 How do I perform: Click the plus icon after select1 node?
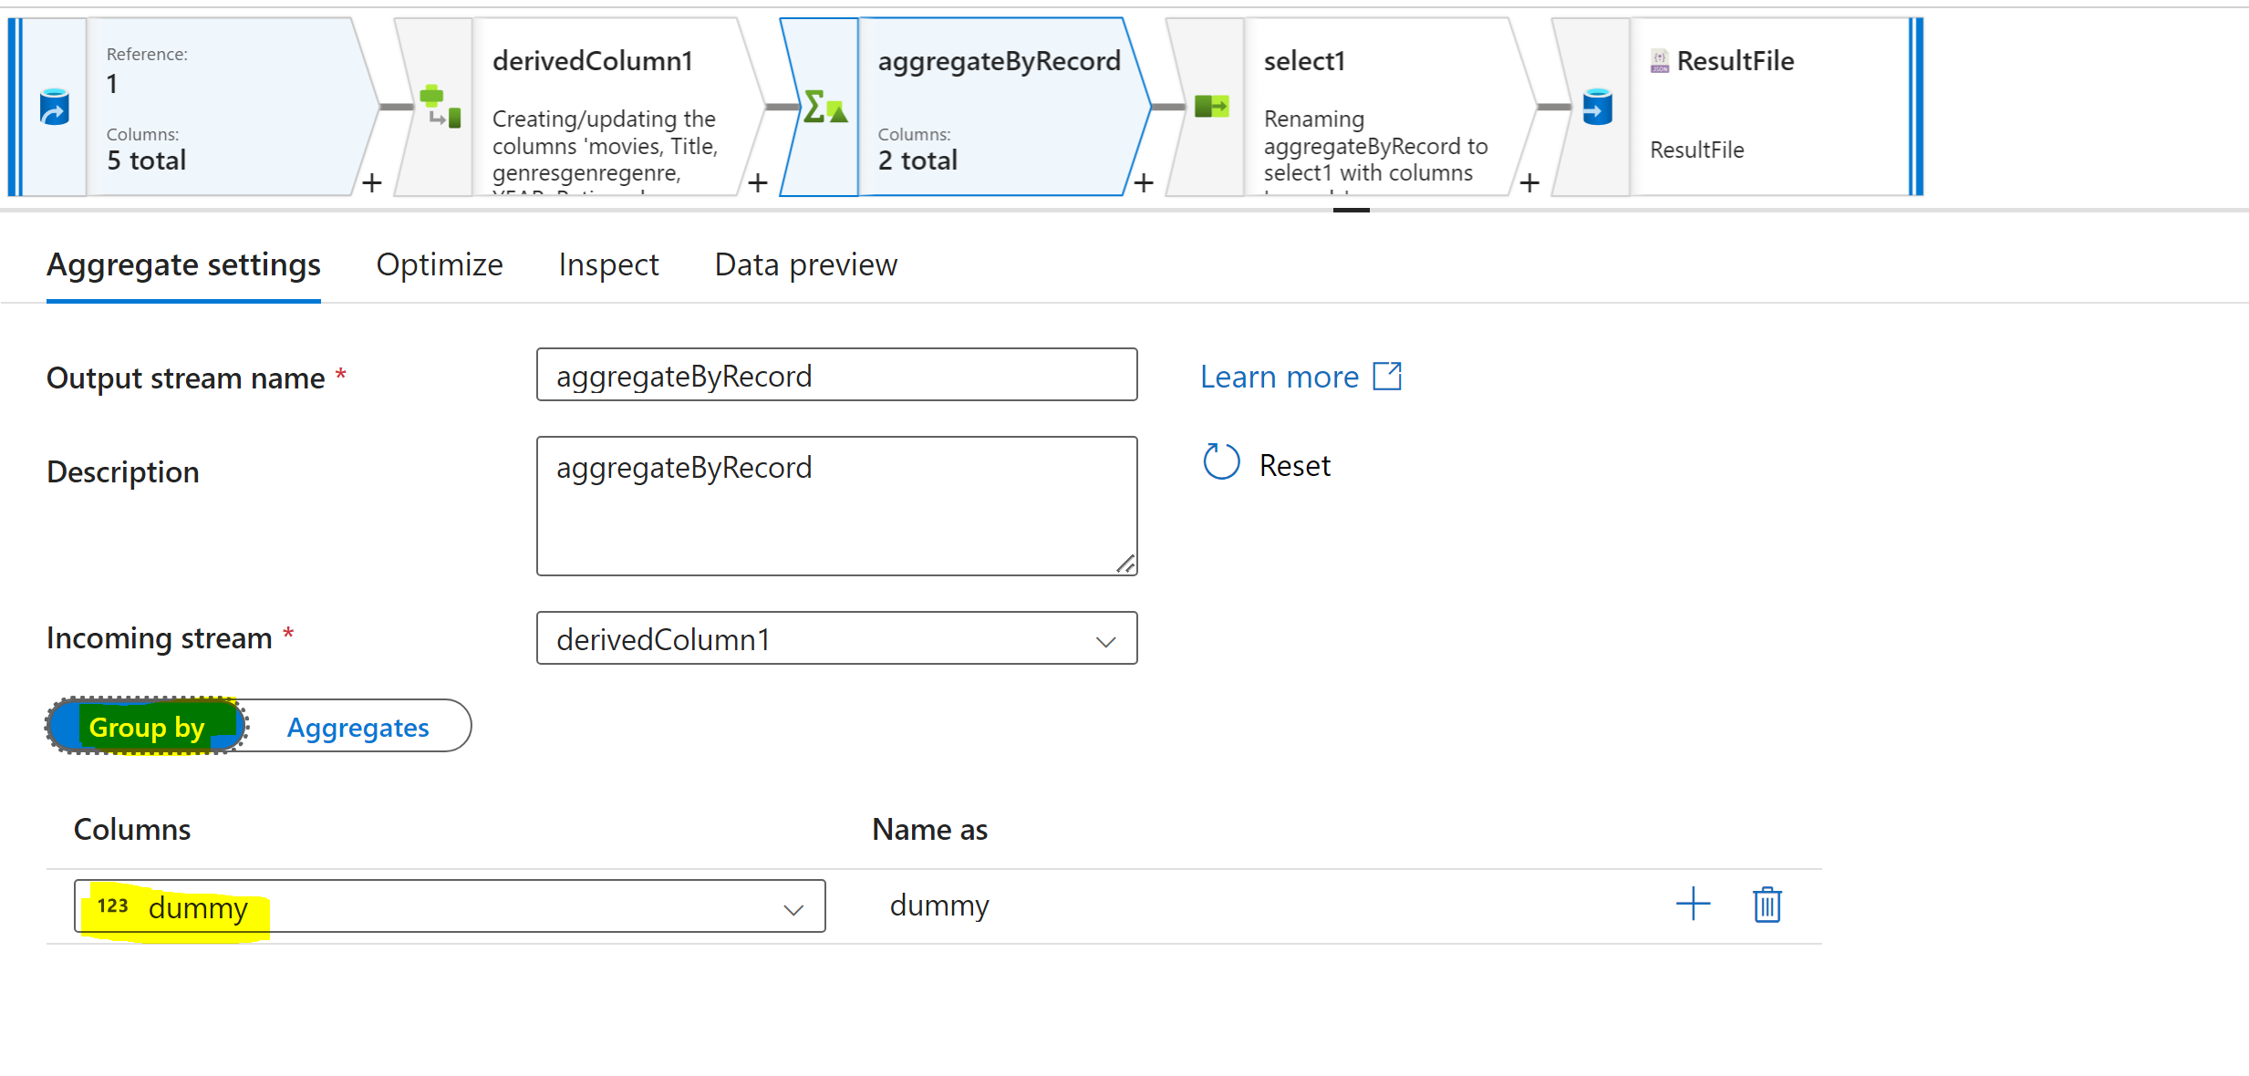pyautogui.click(x=1529, y=182)
